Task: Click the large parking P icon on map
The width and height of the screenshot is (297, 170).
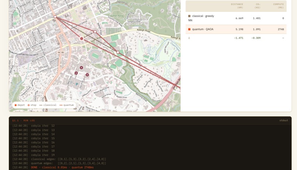Action: pos(77,85)
